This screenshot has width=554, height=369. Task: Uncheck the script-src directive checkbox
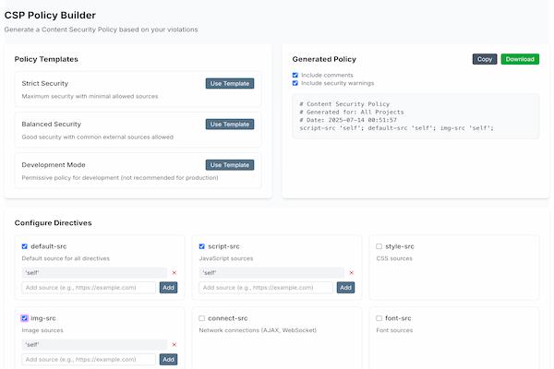pyautogui.click(x=201, y=246)
